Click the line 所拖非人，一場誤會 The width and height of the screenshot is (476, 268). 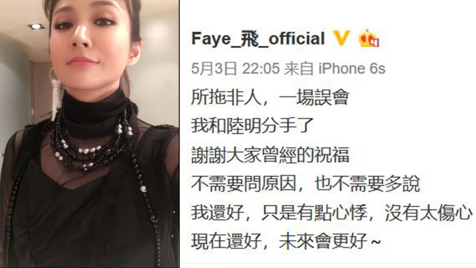coord(270,98)
